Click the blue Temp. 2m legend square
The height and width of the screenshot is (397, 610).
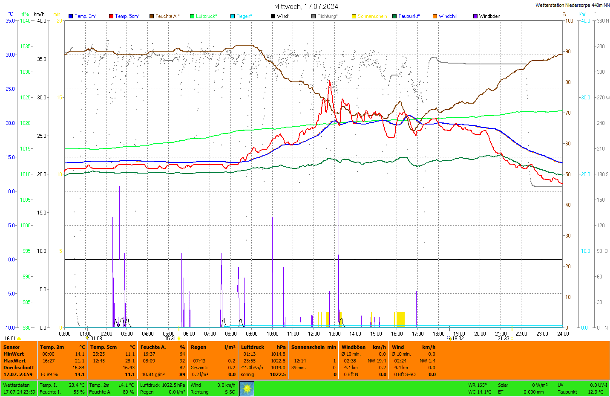(x=71, y=16)
